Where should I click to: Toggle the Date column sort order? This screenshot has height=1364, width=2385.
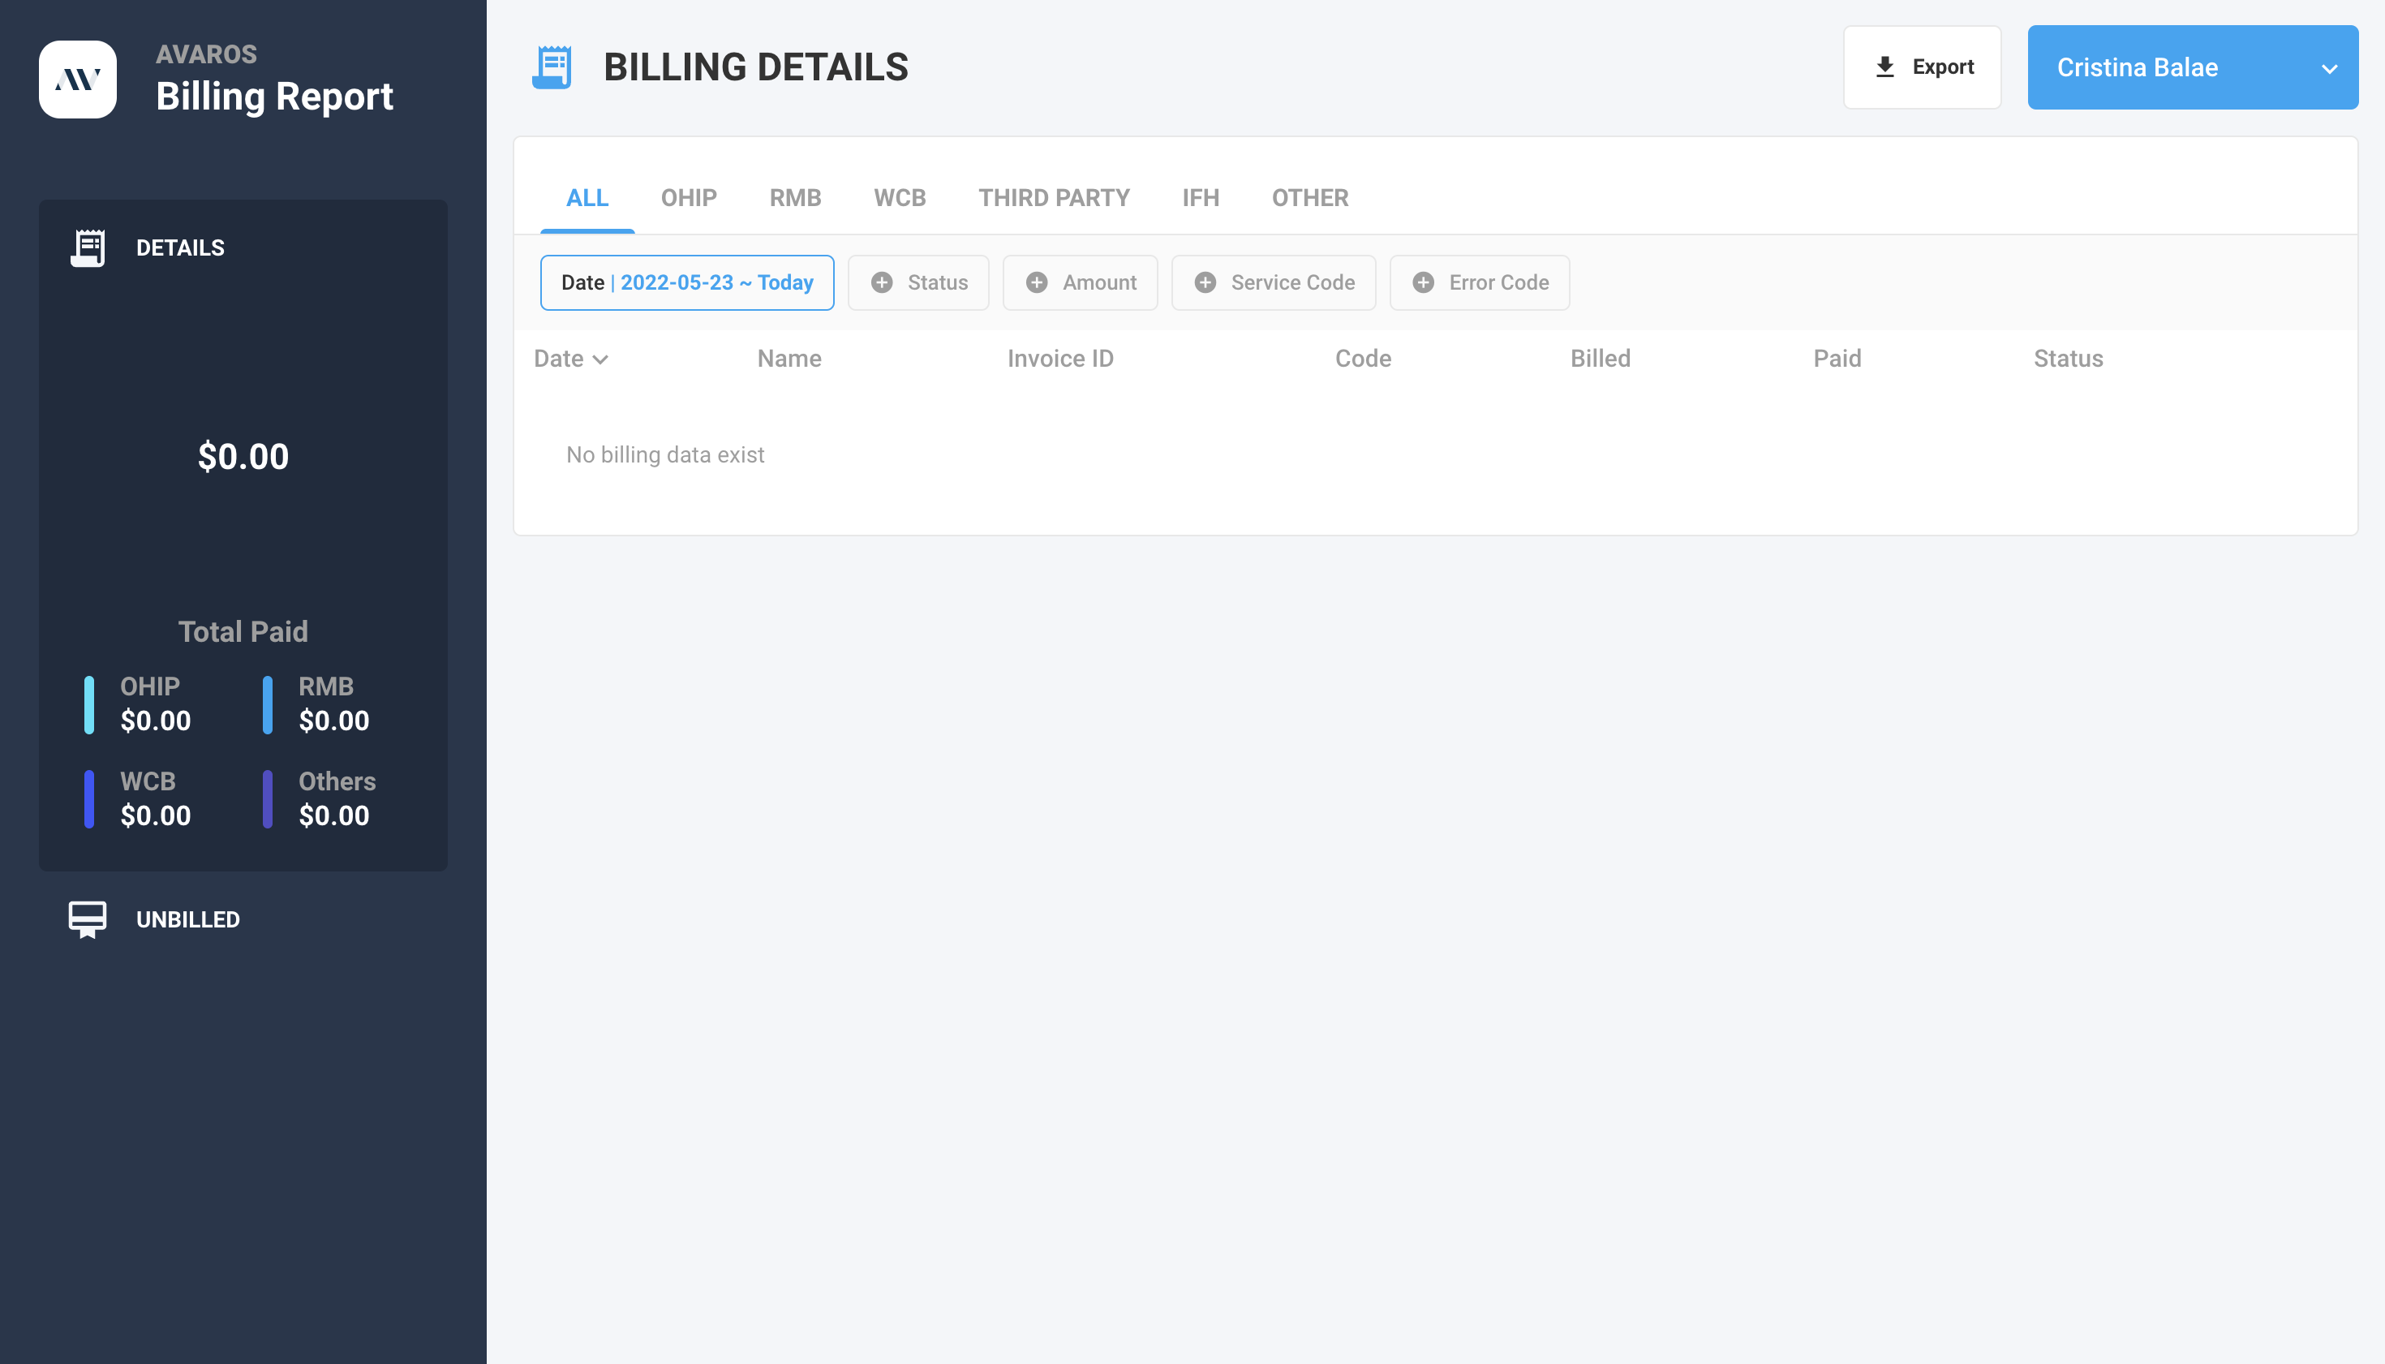(x=601, y=359)
